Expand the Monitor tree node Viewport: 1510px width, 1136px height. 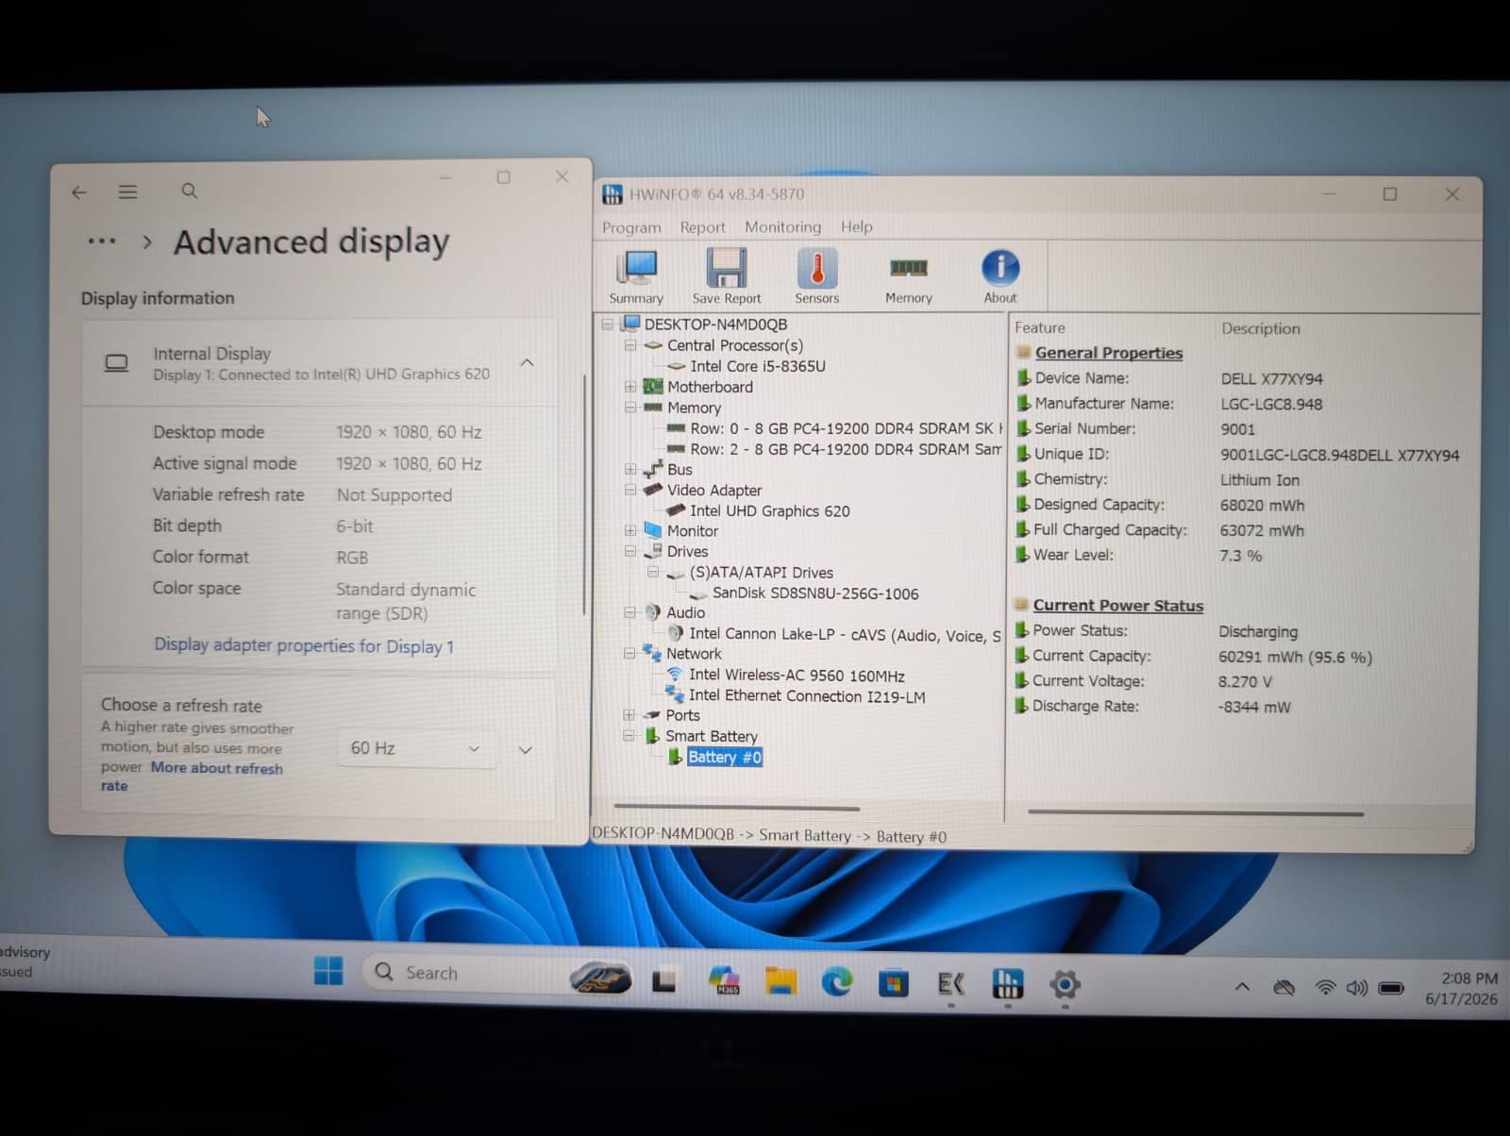(630, 530)
